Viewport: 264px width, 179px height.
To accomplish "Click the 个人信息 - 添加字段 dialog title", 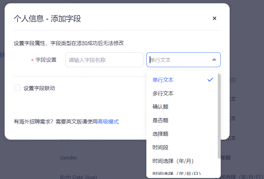I will [x=47, y=19].
